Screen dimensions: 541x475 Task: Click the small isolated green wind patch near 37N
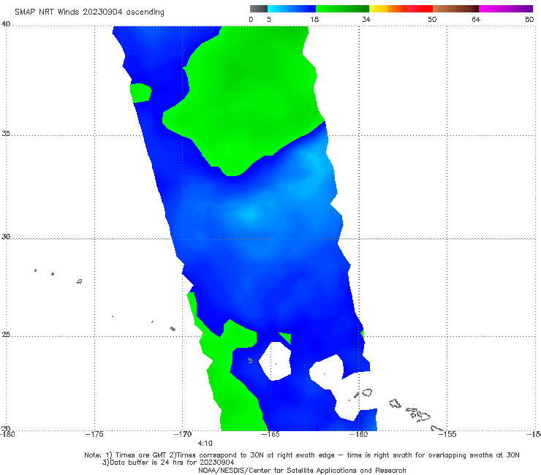coord(140,93)
